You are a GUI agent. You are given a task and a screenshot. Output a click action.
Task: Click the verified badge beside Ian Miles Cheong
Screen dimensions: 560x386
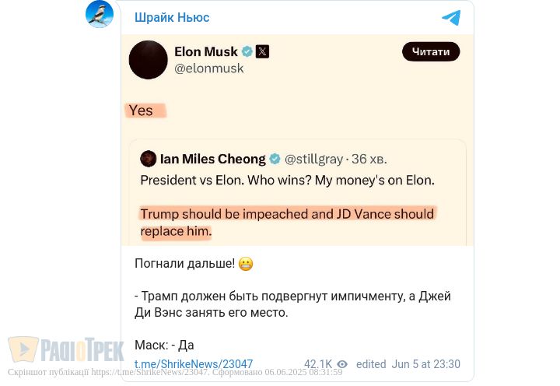click(275, 159)
